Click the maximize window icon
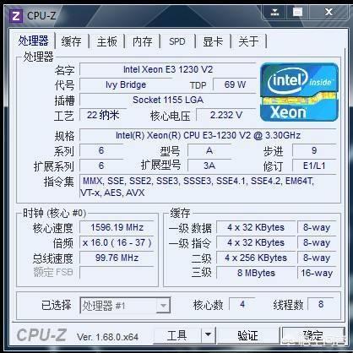The image size is (353, 353). tap(297, 13)
